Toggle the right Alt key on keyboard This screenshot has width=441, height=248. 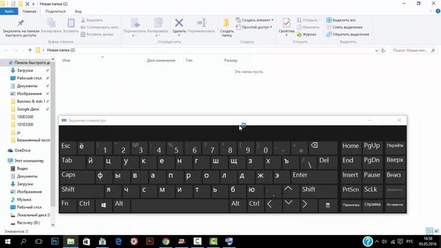(238, 205)
